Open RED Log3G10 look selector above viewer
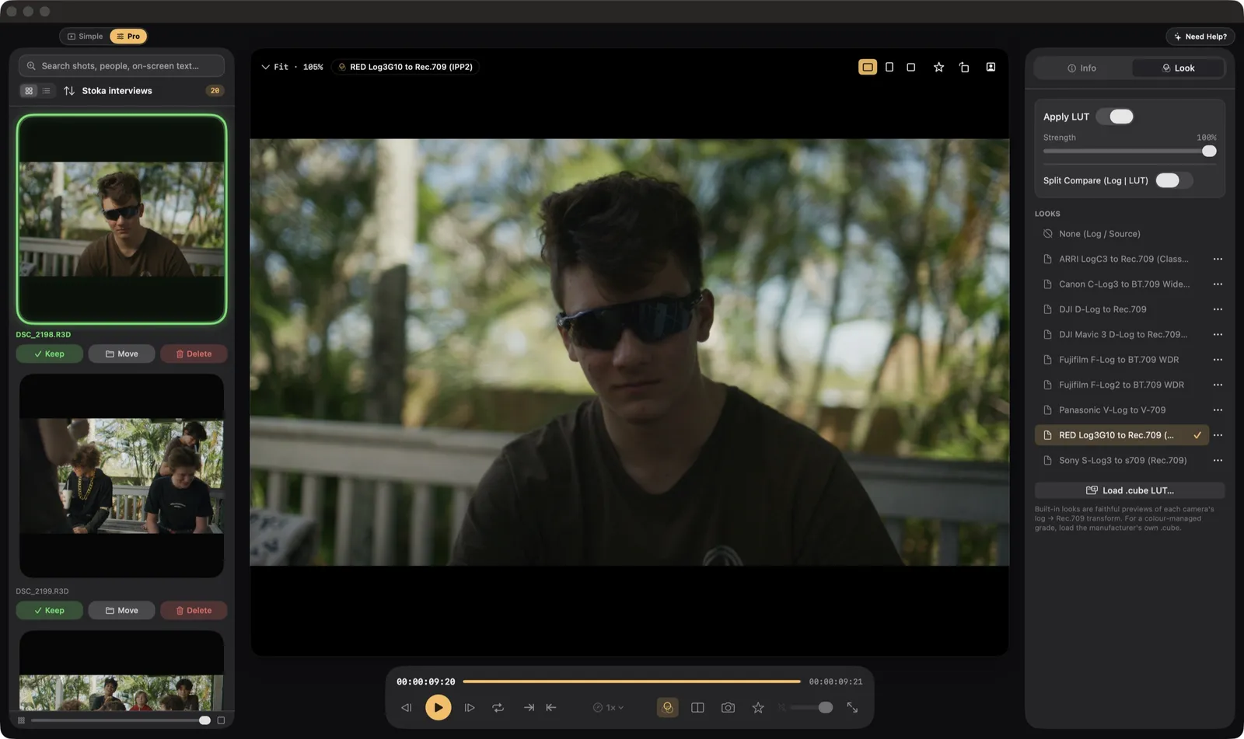This screenshot has width=1244, height=739. coord(406,68)
